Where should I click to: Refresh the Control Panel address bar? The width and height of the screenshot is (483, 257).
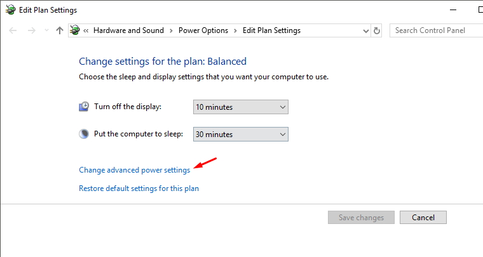377,30
